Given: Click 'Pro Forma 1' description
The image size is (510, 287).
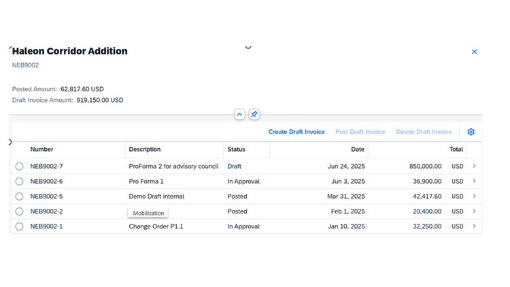Looking at the screenshot, I should [x=146, y=182].
